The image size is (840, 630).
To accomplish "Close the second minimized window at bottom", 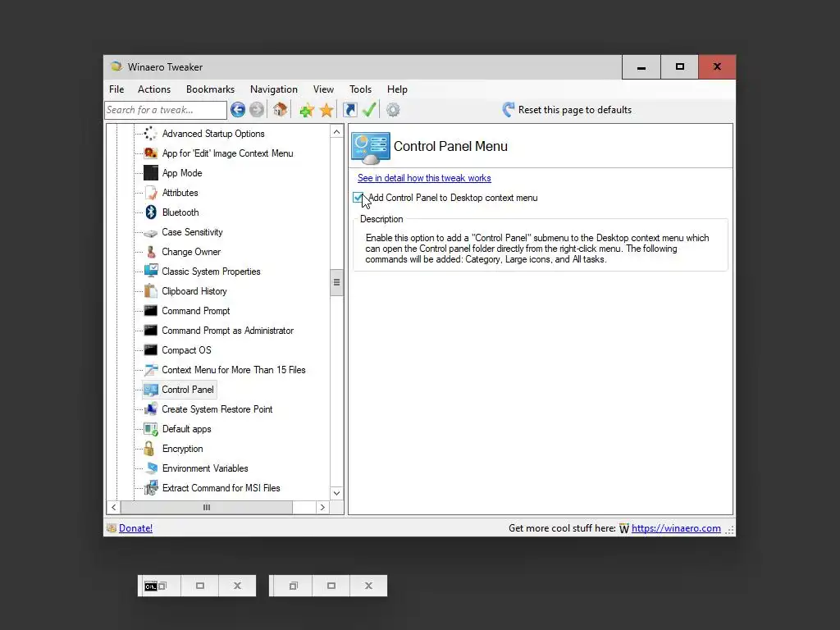I will point(368,586).
